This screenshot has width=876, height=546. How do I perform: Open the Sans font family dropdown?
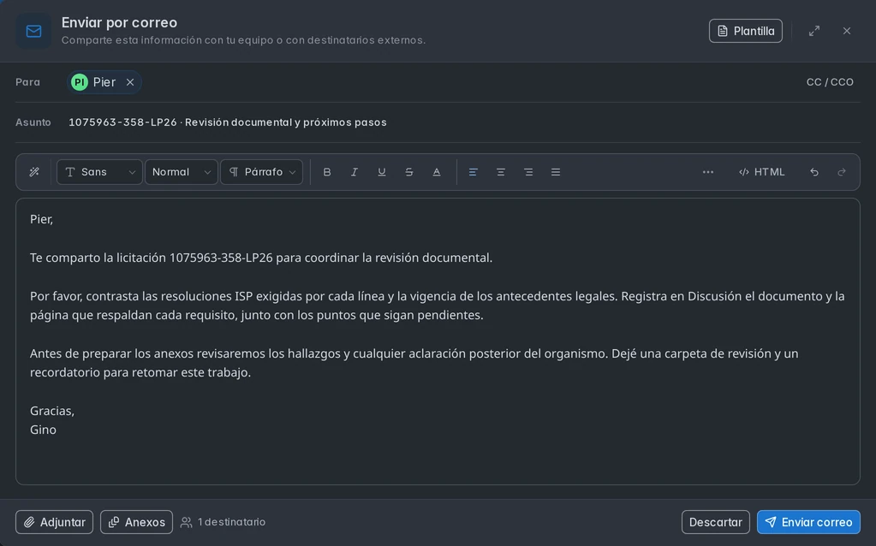point(99,172)
